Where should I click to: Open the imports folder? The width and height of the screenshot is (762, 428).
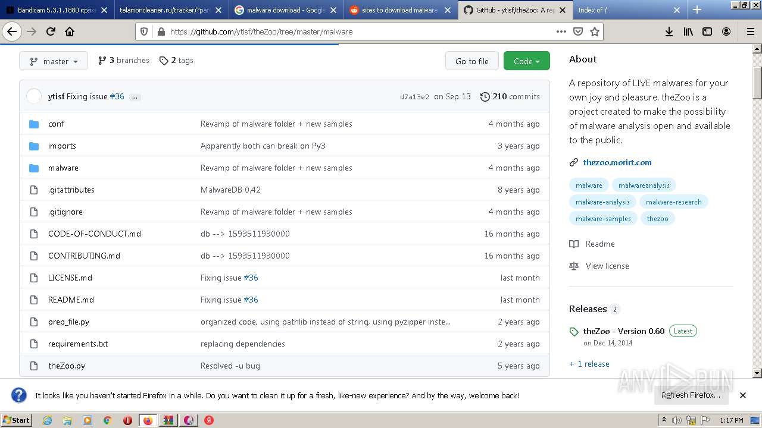(62, 146)
